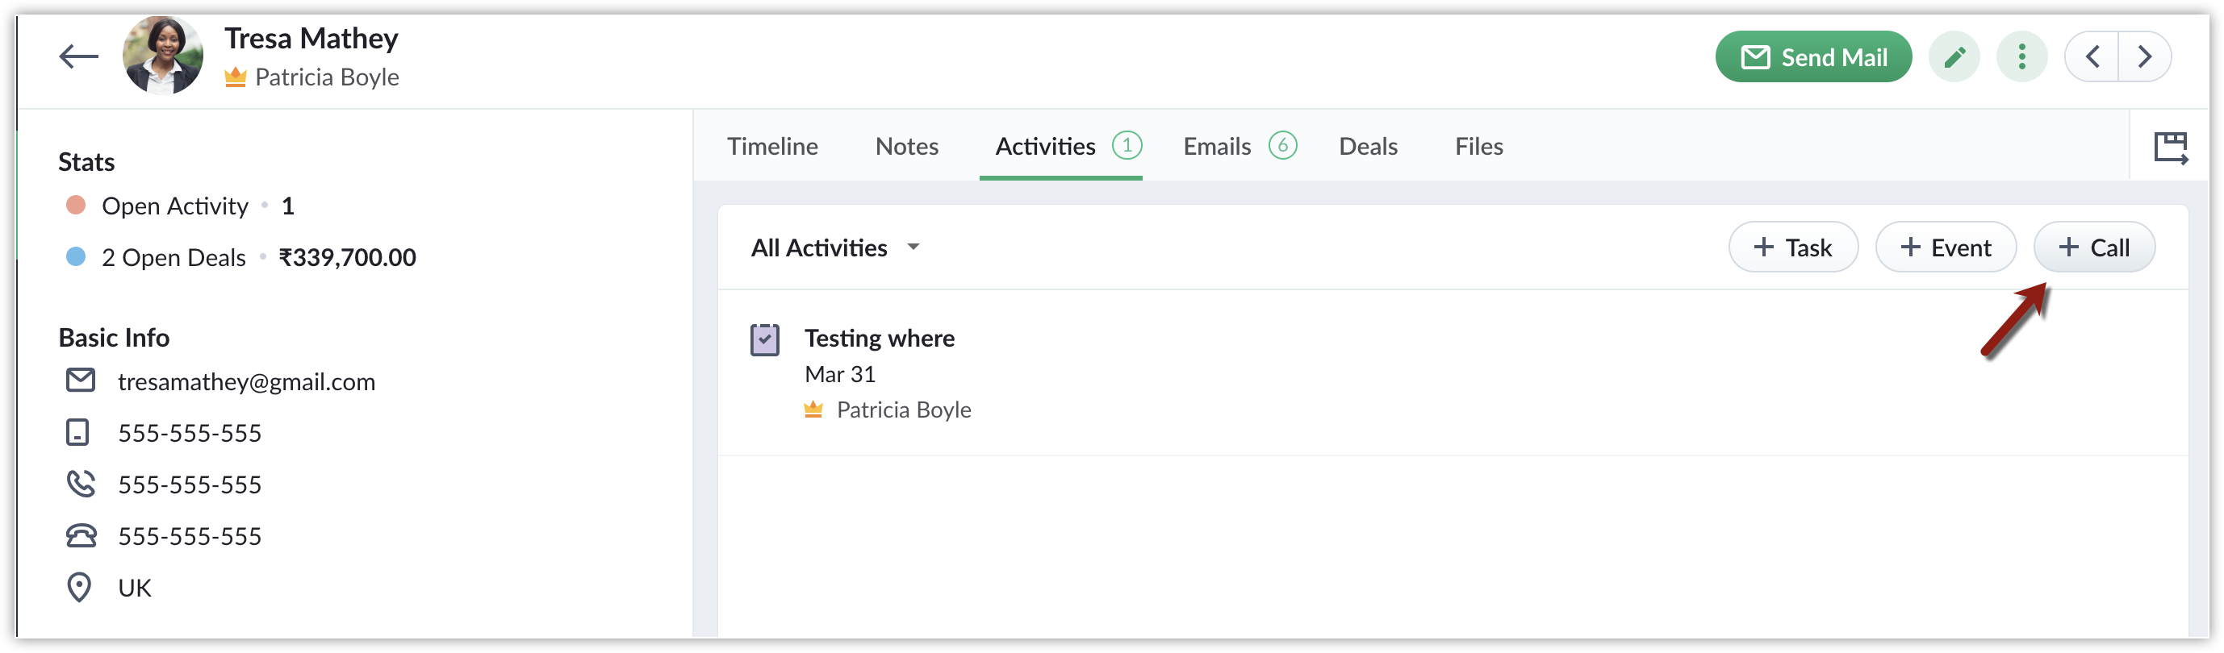Click the Basic Info section heading
This screenshot has height=653, width=2224.
(113, 338)
